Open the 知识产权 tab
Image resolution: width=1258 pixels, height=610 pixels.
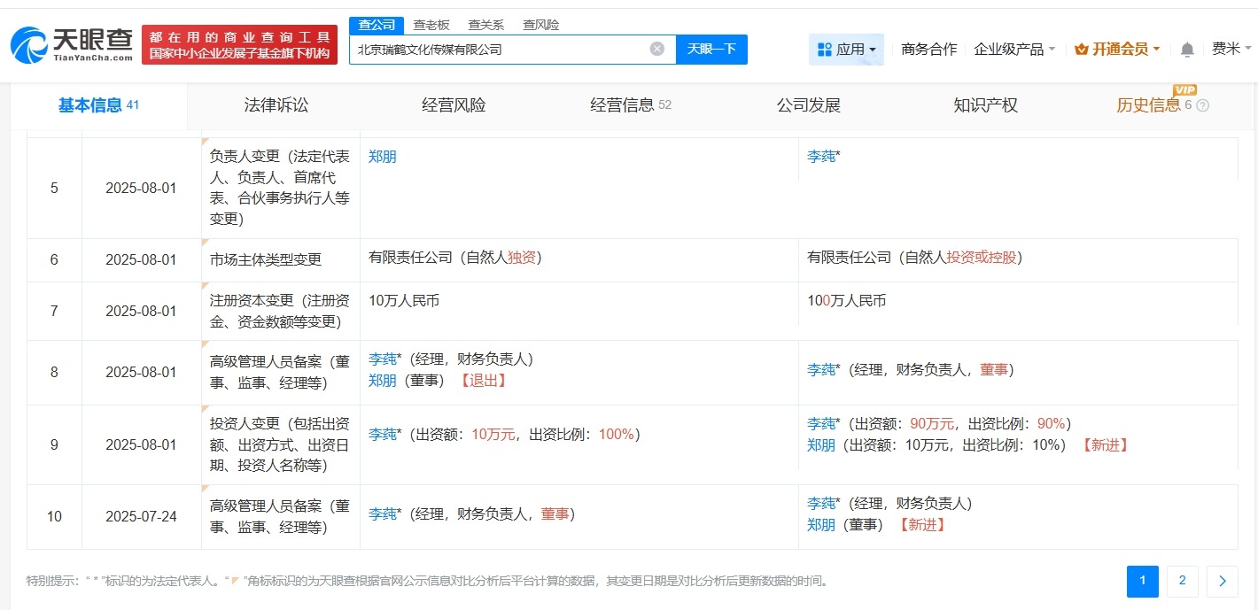click(984, 104)
